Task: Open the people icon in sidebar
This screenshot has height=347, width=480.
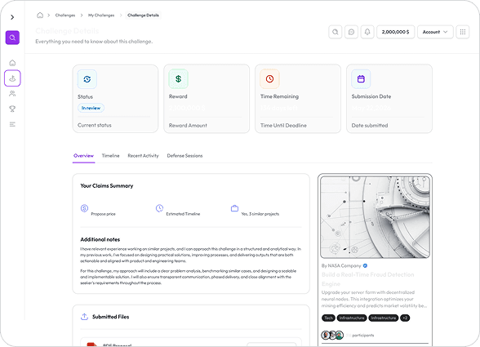Action: [x=12, y=93]
